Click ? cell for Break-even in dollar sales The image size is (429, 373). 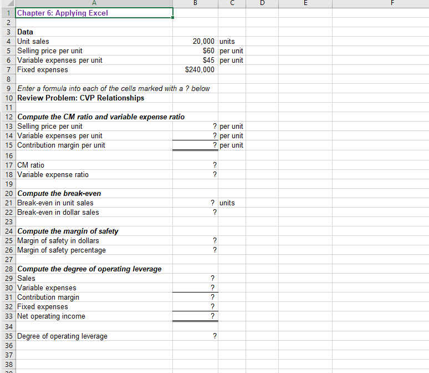195,212
